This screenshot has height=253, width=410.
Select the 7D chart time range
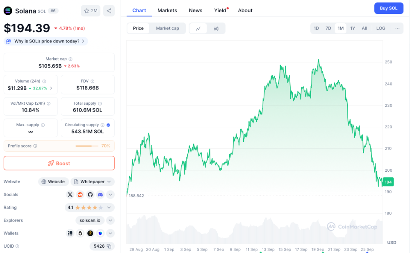coord(328,28)
